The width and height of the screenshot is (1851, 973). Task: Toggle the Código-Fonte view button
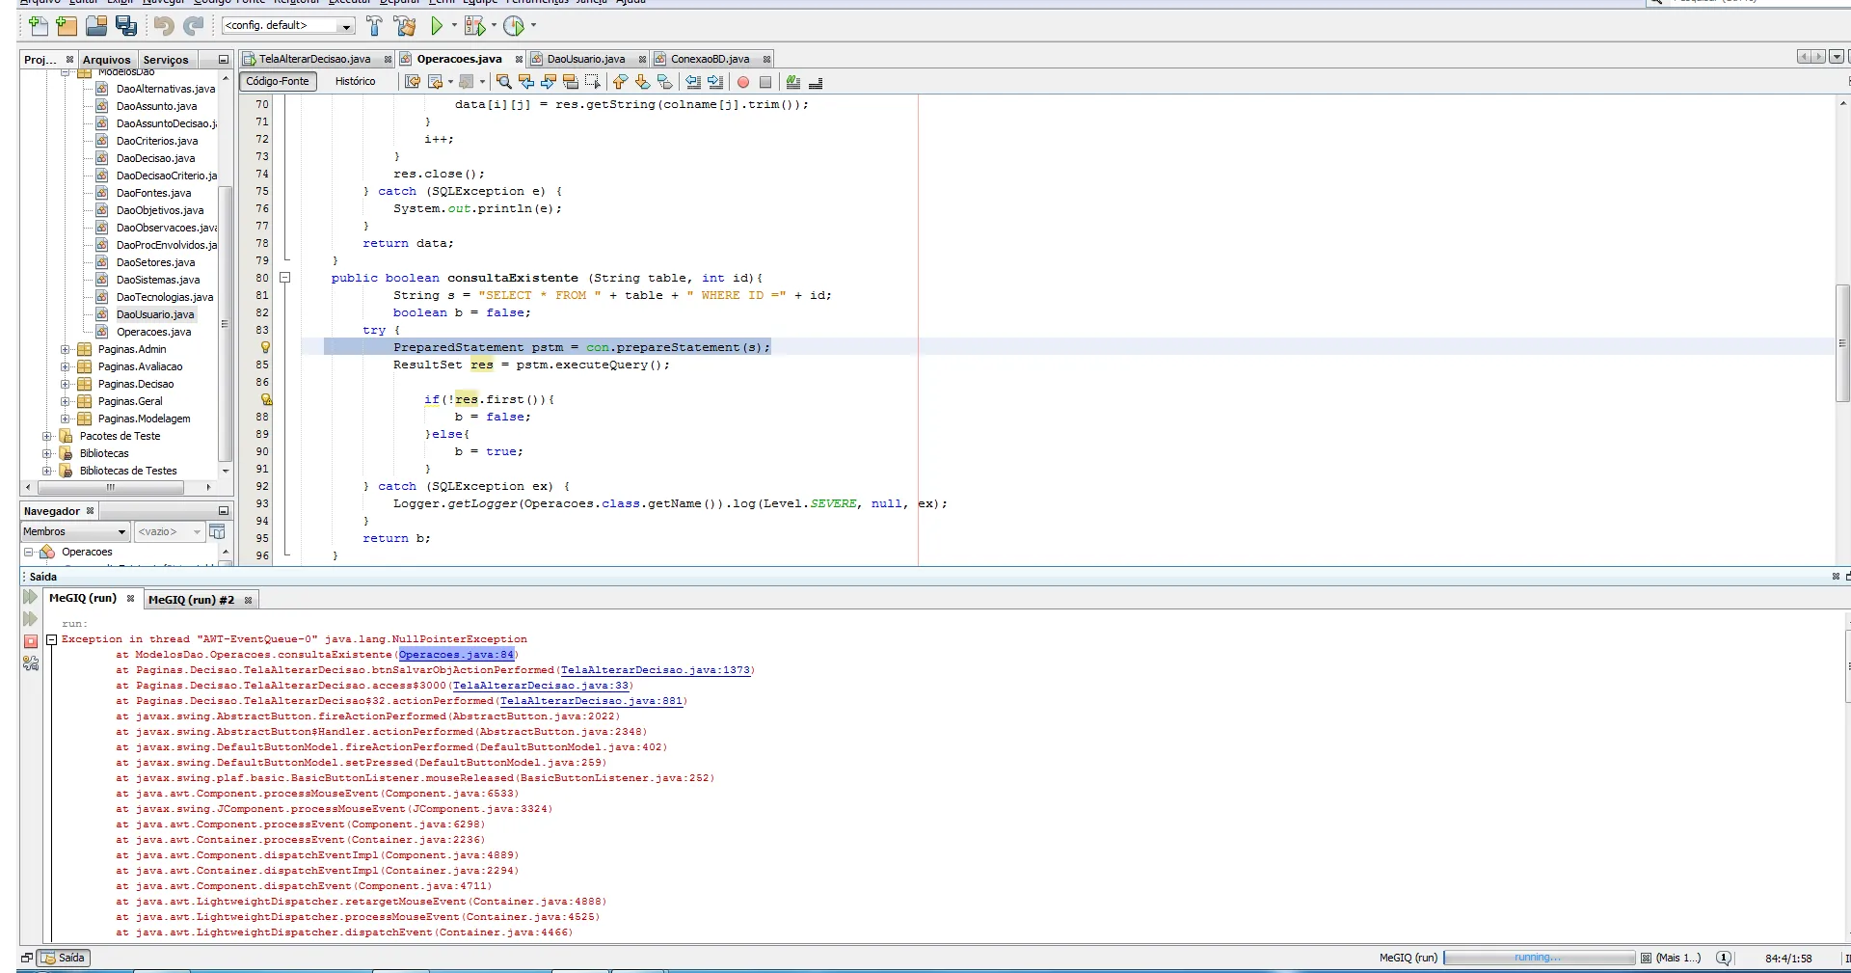pos(278,82)
